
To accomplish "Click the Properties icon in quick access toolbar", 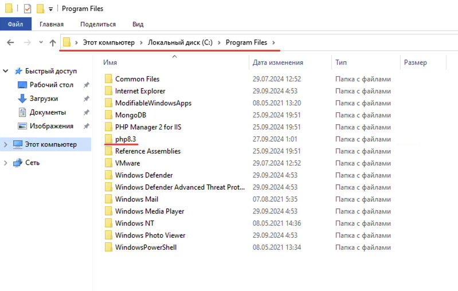I will pos(28,9).
